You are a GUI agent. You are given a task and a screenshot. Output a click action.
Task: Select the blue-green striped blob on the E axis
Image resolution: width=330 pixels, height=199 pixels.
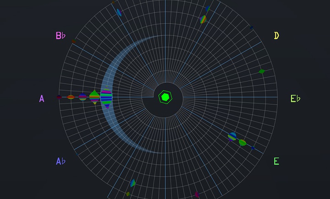pos(232,136)
